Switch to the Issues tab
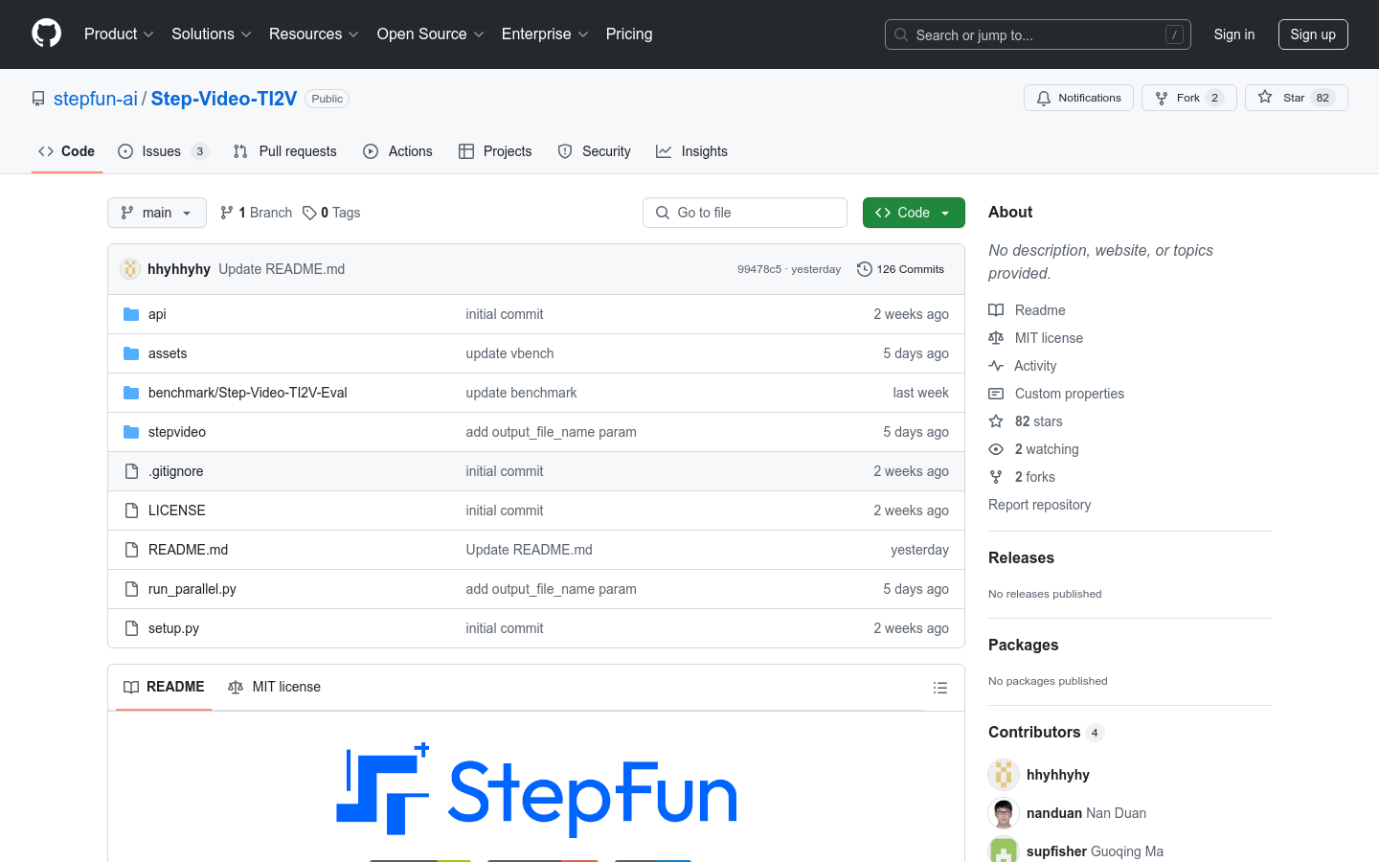 [162, 151]
